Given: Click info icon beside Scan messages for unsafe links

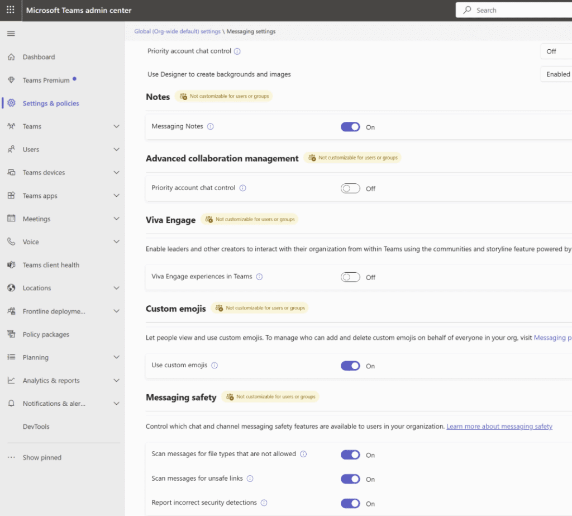Looking at the screenshot, I should [x=250, y=479].
